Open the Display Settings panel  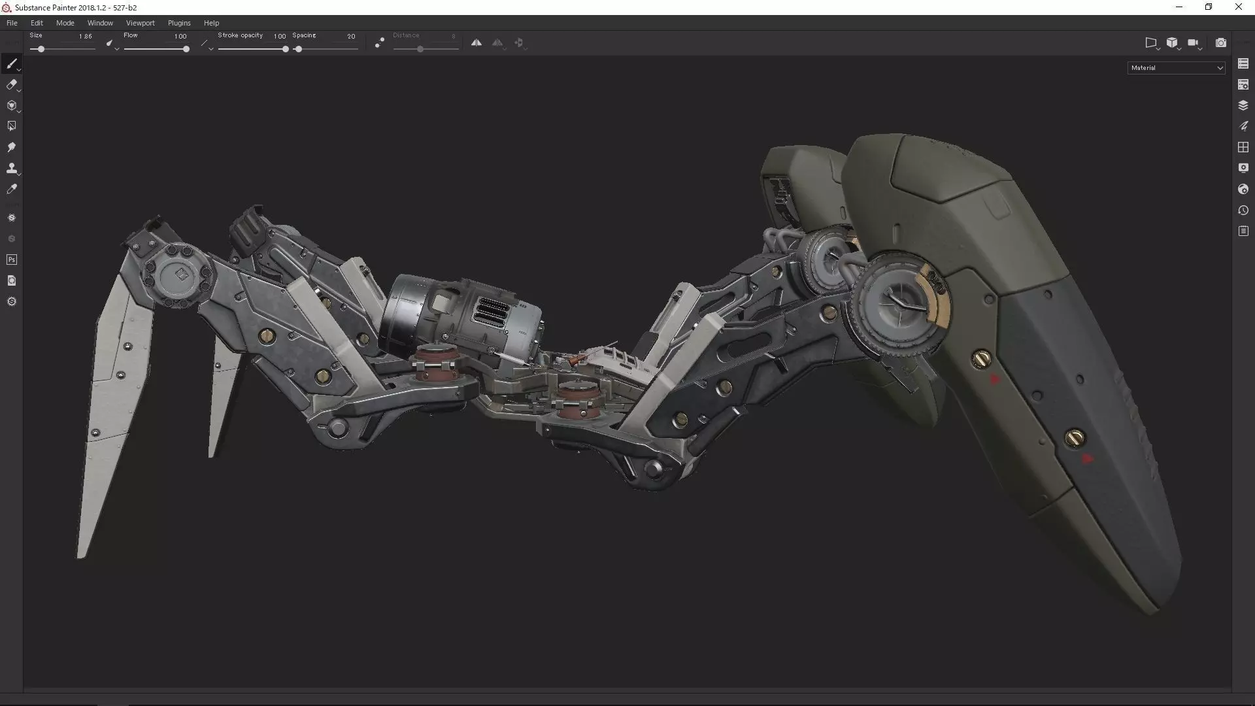point(1243,168)
